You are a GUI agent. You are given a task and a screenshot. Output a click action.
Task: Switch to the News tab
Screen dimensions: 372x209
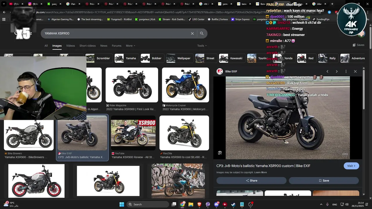pos(104,46)
